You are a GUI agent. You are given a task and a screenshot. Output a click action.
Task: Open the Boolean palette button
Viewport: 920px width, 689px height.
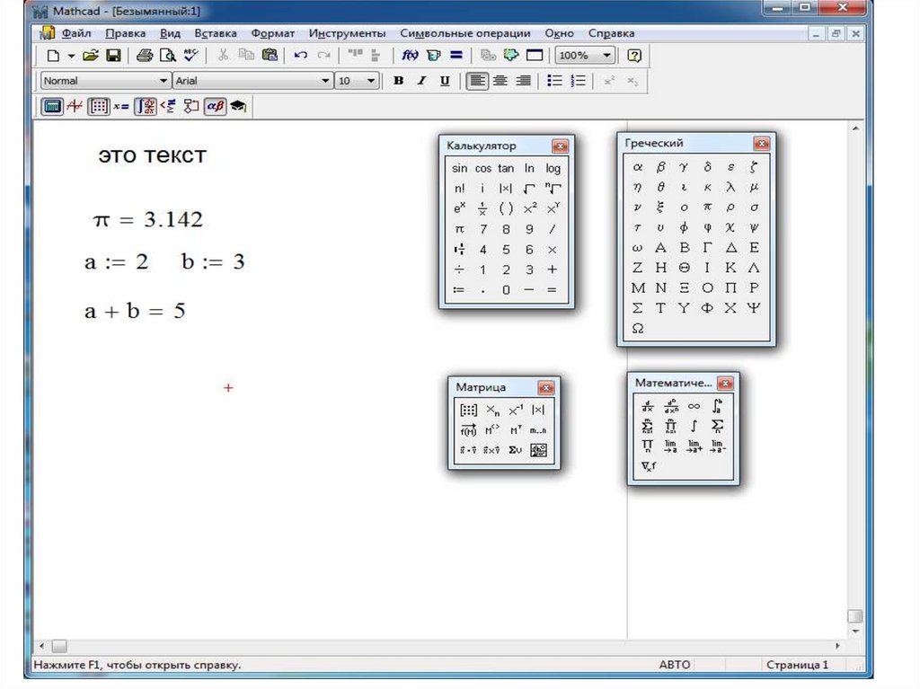[x=168, y=106]
